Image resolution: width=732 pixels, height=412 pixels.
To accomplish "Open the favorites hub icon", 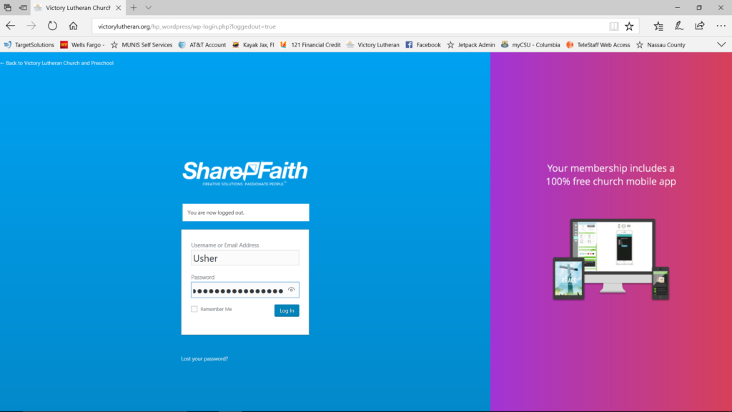I will pos(658,26).
